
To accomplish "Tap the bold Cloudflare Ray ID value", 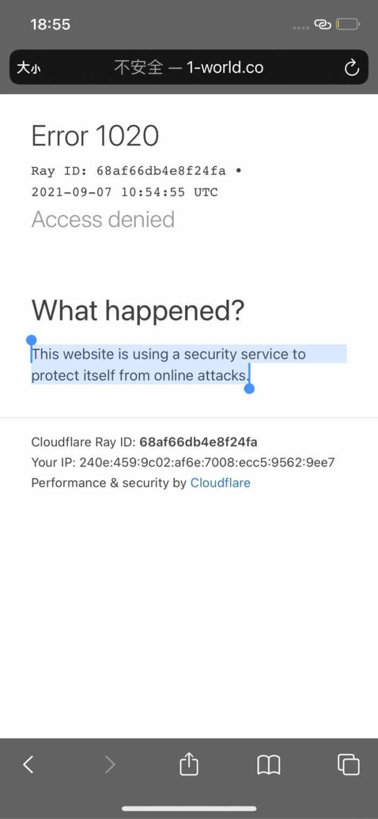I will 198,442.
